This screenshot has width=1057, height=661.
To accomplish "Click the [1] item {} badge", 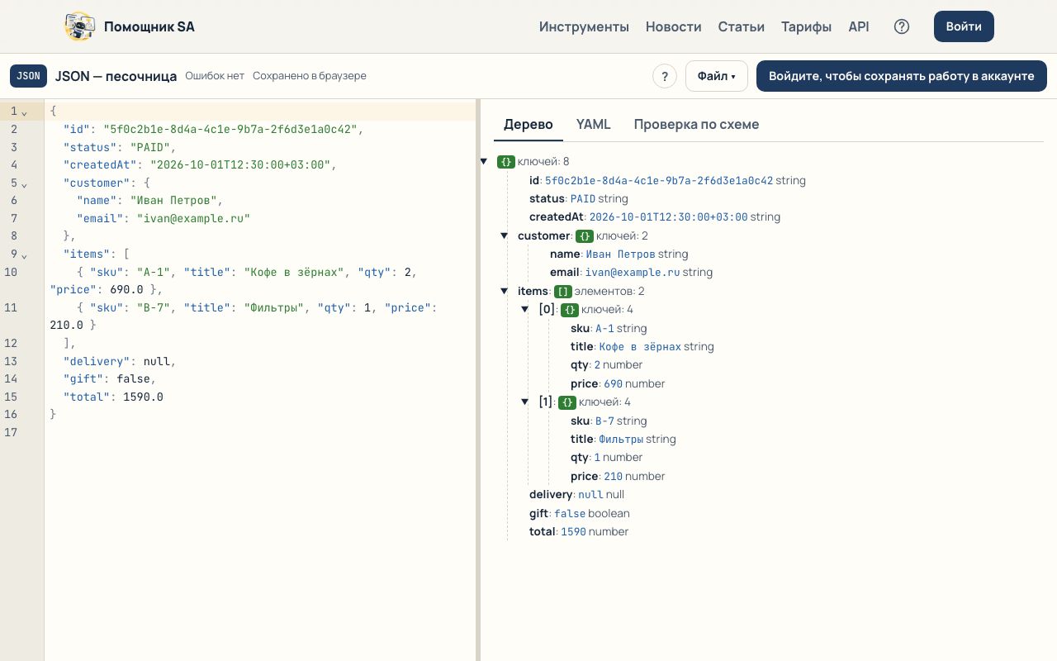I will (x=566, y=402).
